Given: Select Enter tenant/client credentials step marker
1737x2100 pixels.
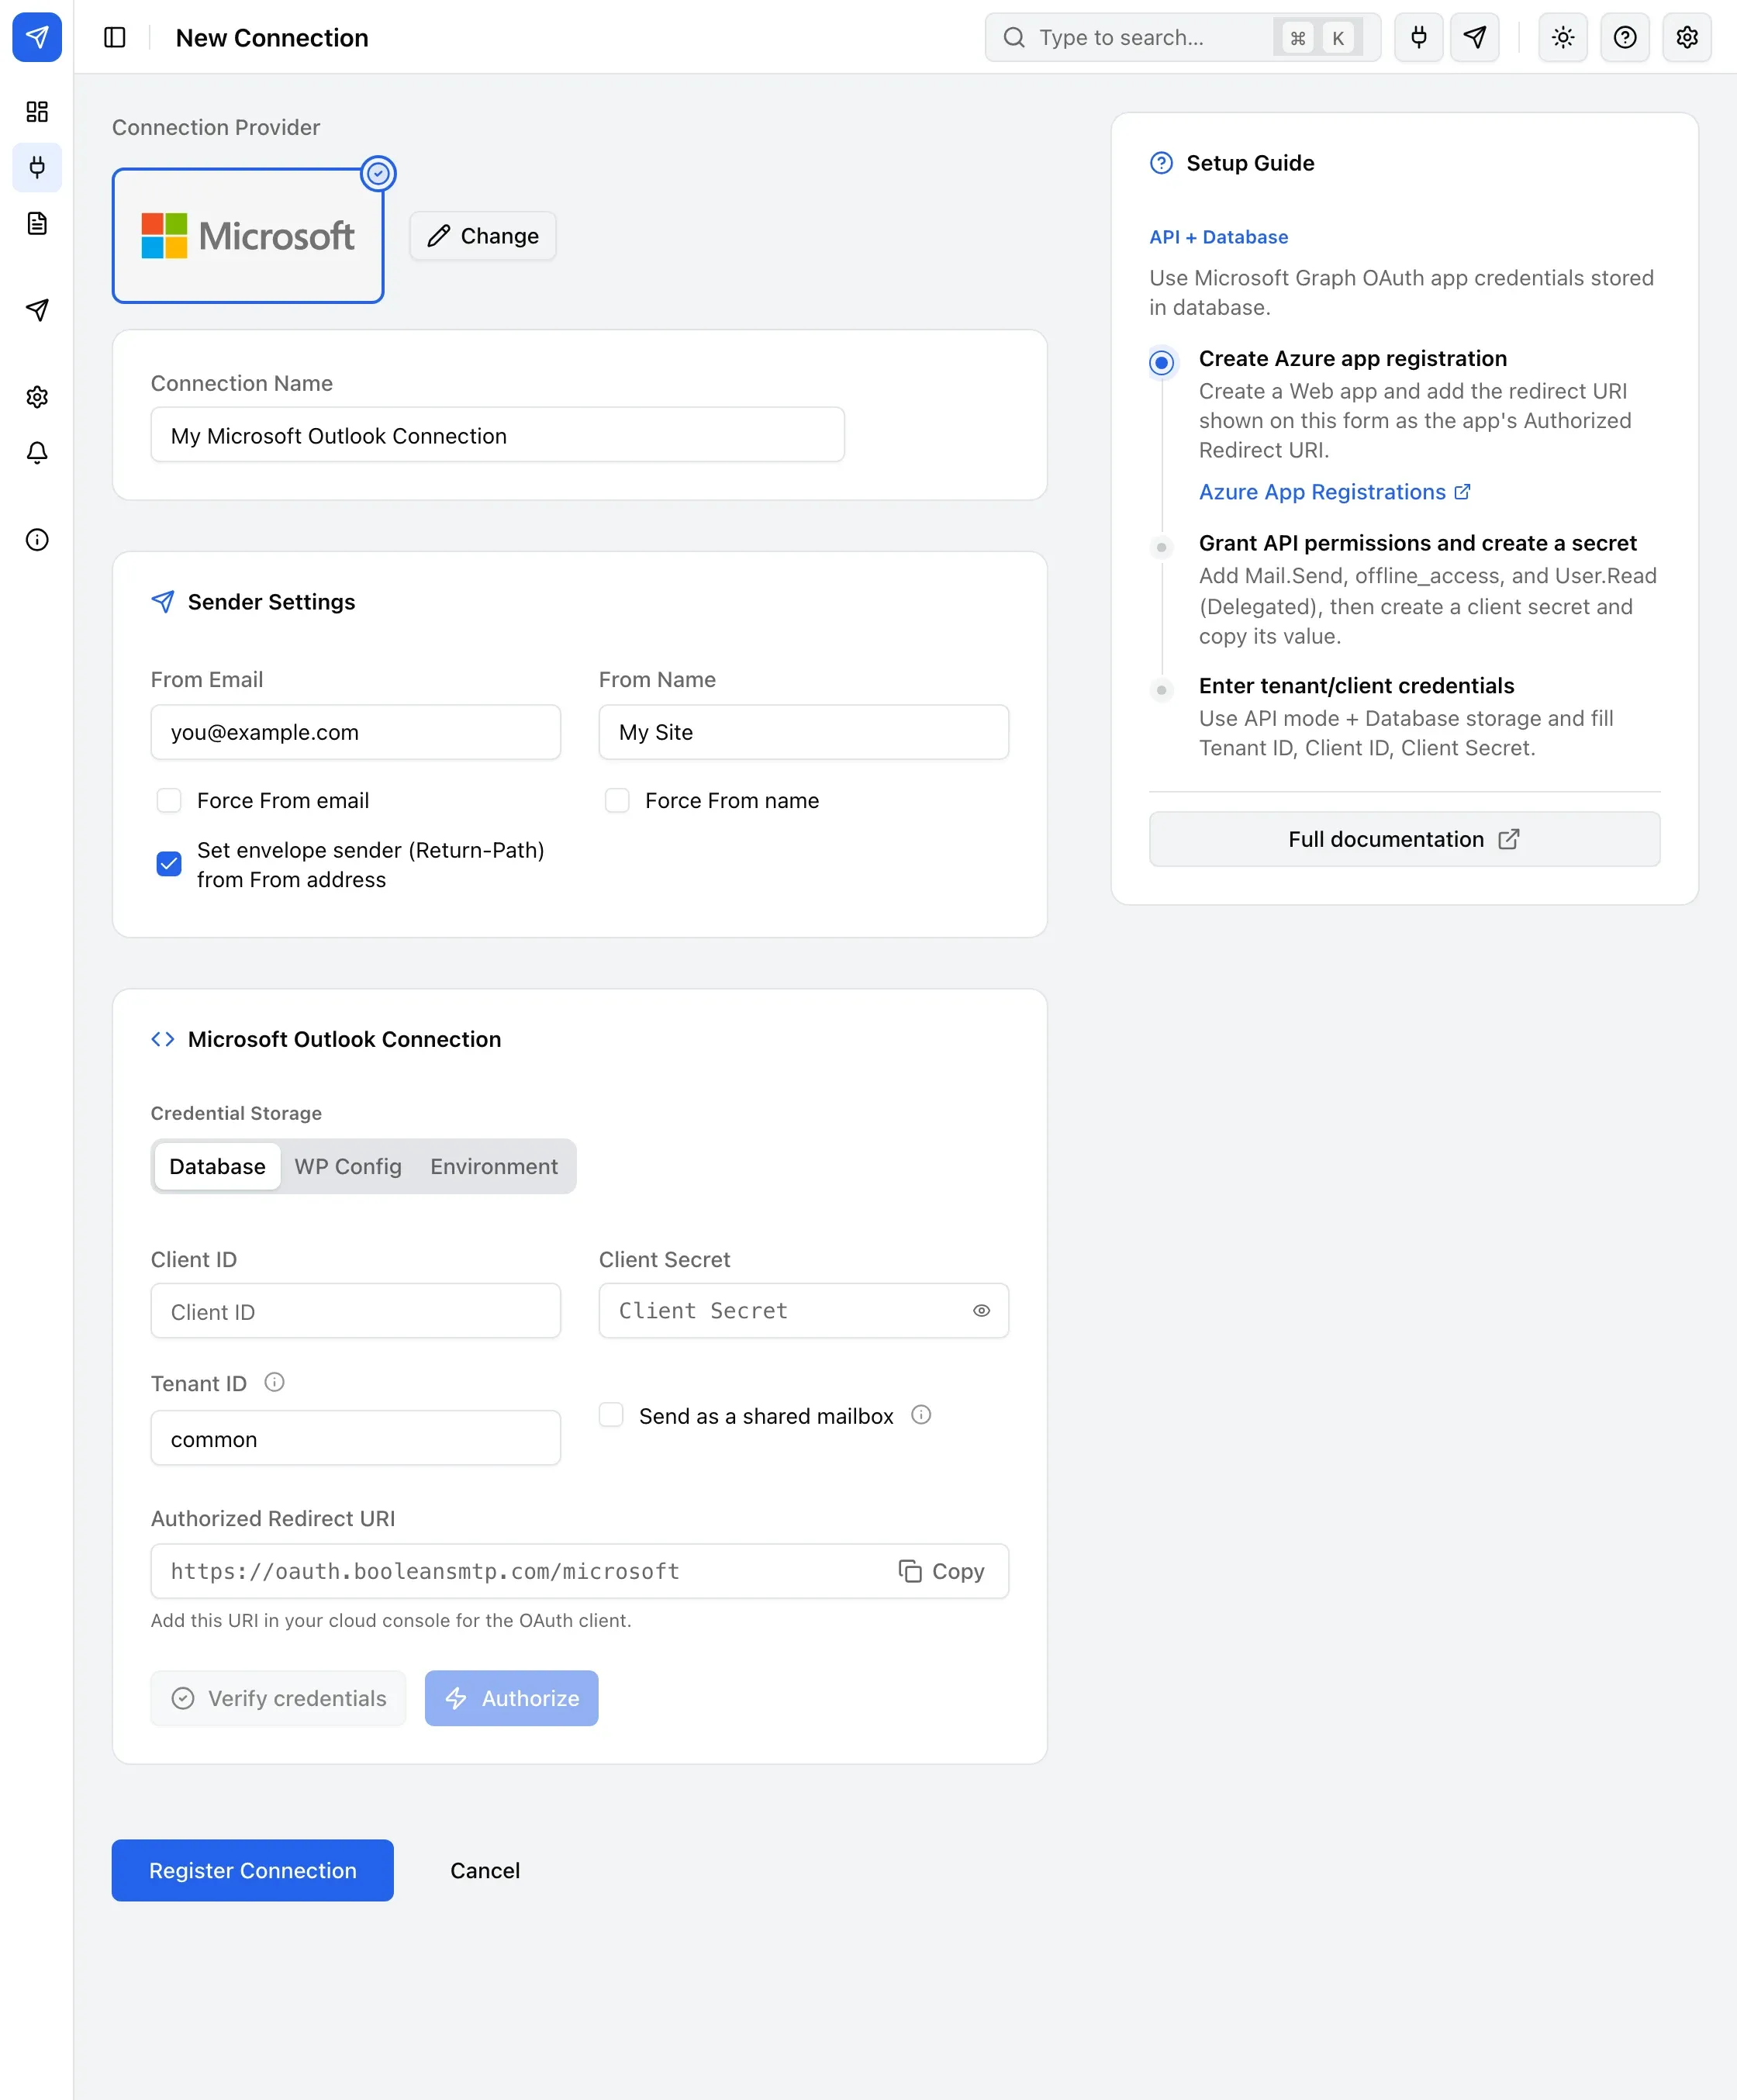Looking at the screenshot, I should click(1161, 690).
